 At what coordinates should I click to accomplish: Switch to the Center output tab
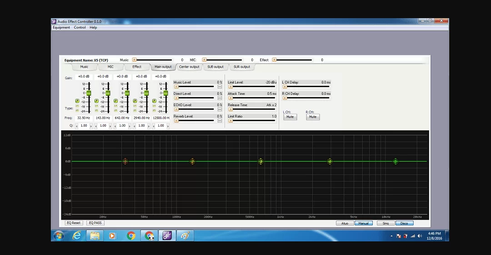pos(189,67)
